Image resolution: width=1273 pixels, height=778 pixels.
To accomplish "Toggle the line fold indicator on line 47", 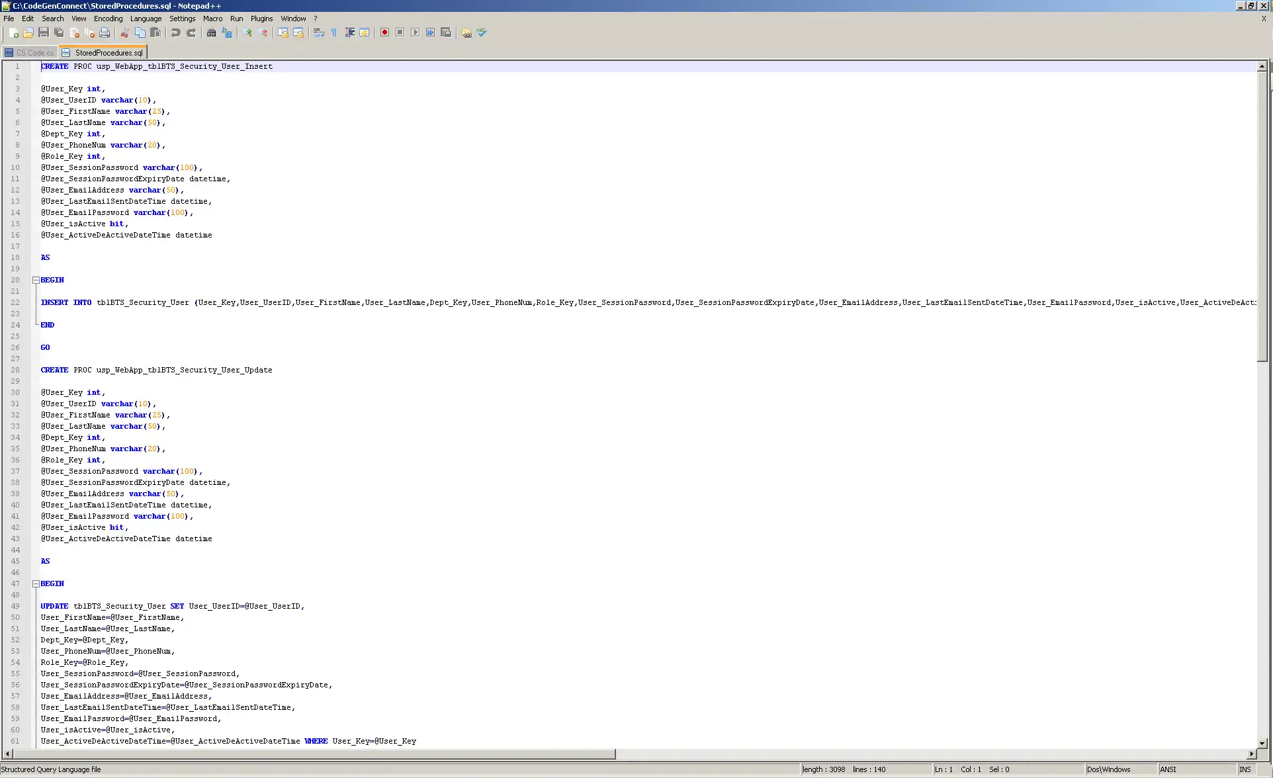I will tap(34, 583).
